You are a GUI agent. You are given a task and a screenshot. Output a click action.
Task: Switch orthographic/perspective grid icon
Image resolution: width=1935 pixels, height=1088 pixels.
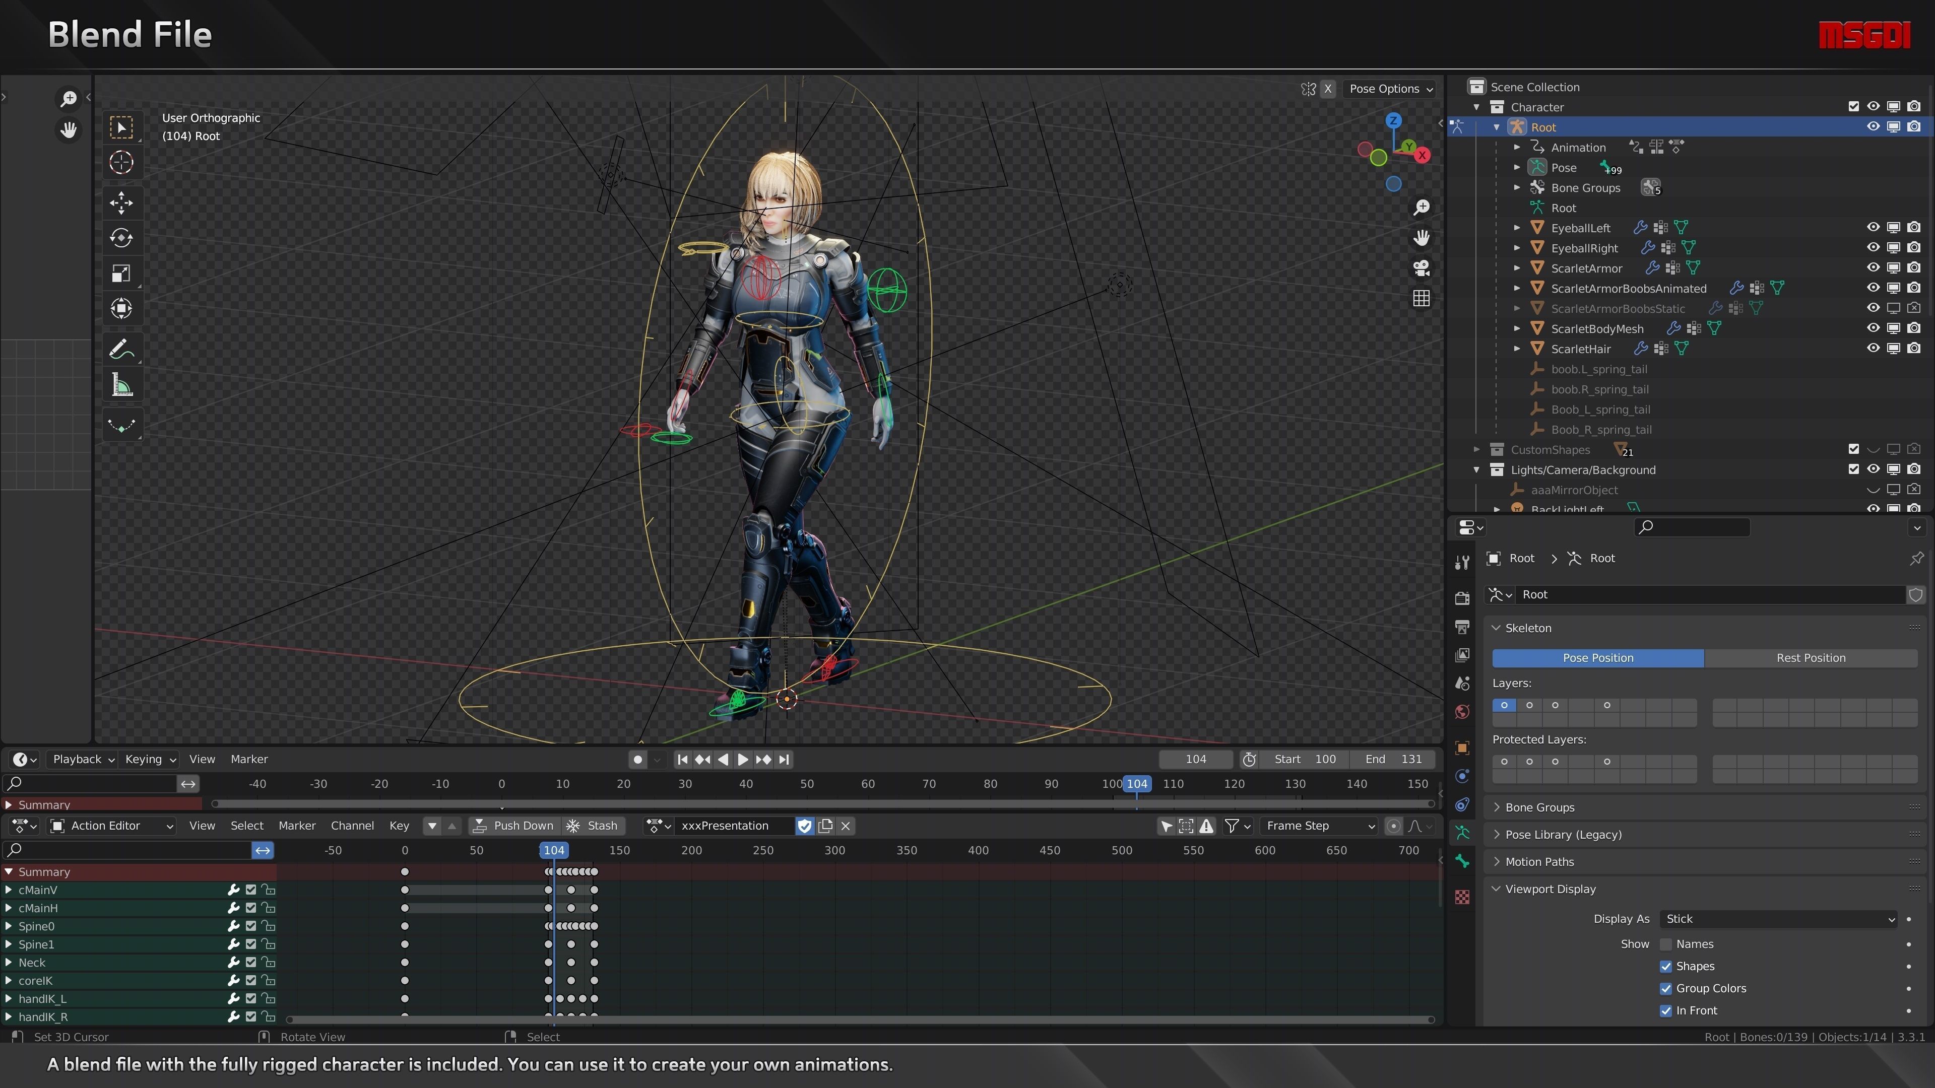[1421, 299]
